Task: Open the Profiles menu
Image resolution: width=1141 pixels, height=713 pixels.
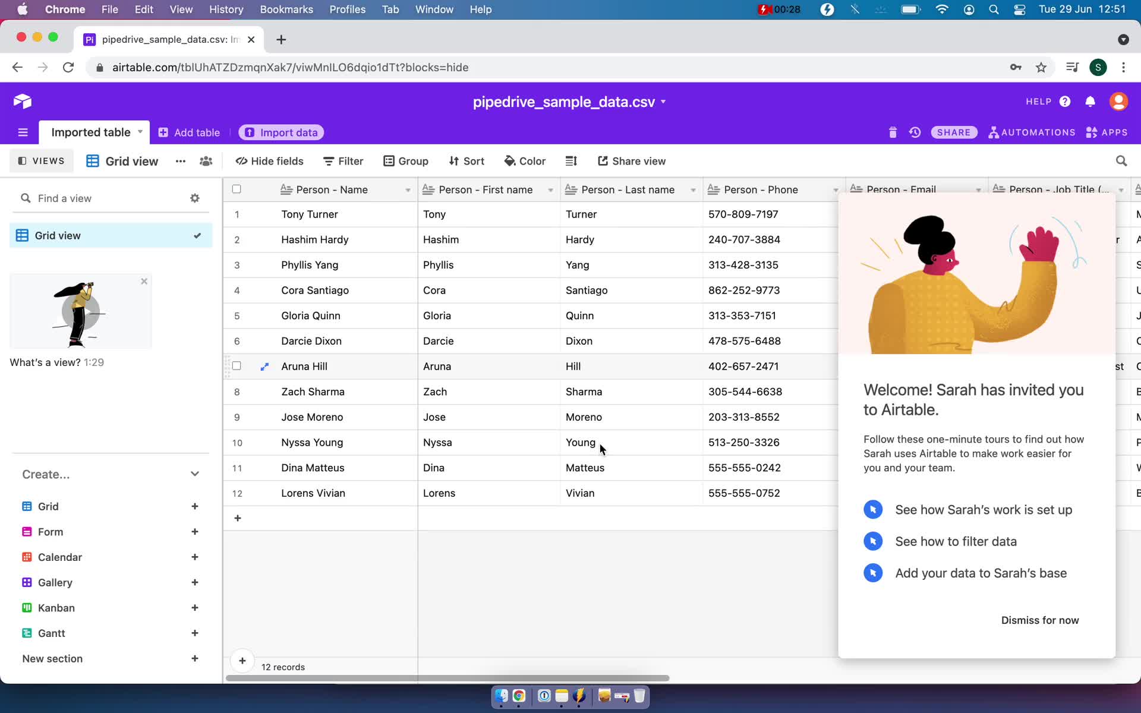Action: click(x=348, y=10)
